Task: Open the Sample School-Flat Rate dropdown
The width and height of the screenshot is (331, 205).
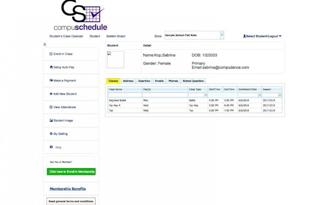Action: (222, 35)
